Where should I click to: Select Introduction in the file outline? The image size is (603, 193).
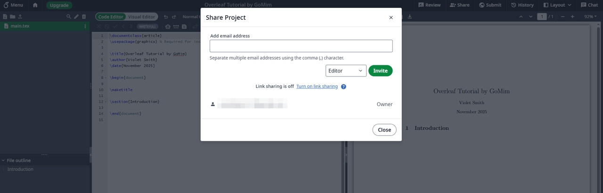point(20,169)
